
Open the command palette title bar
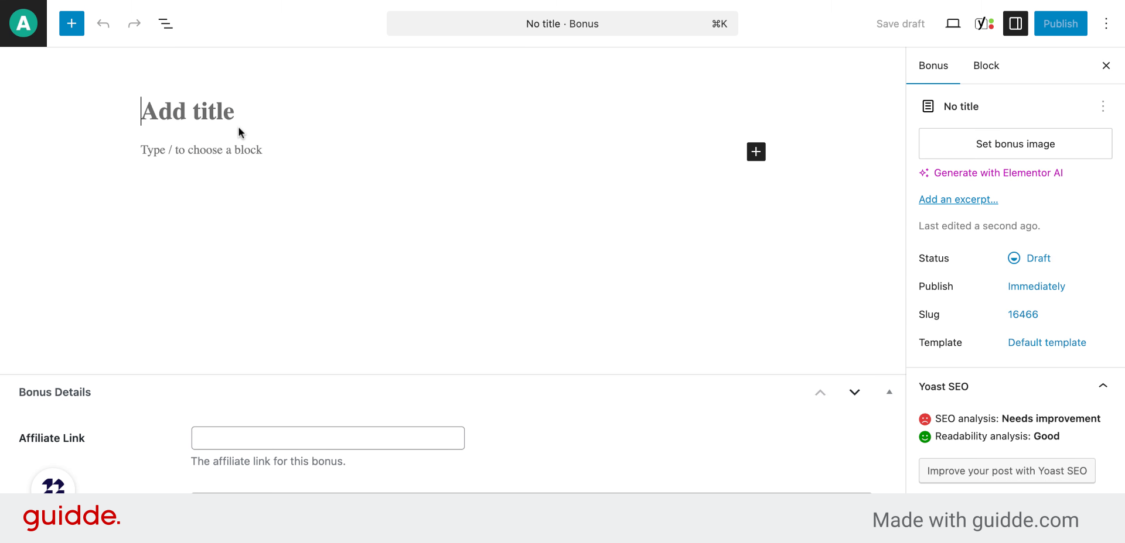[562, 23]
